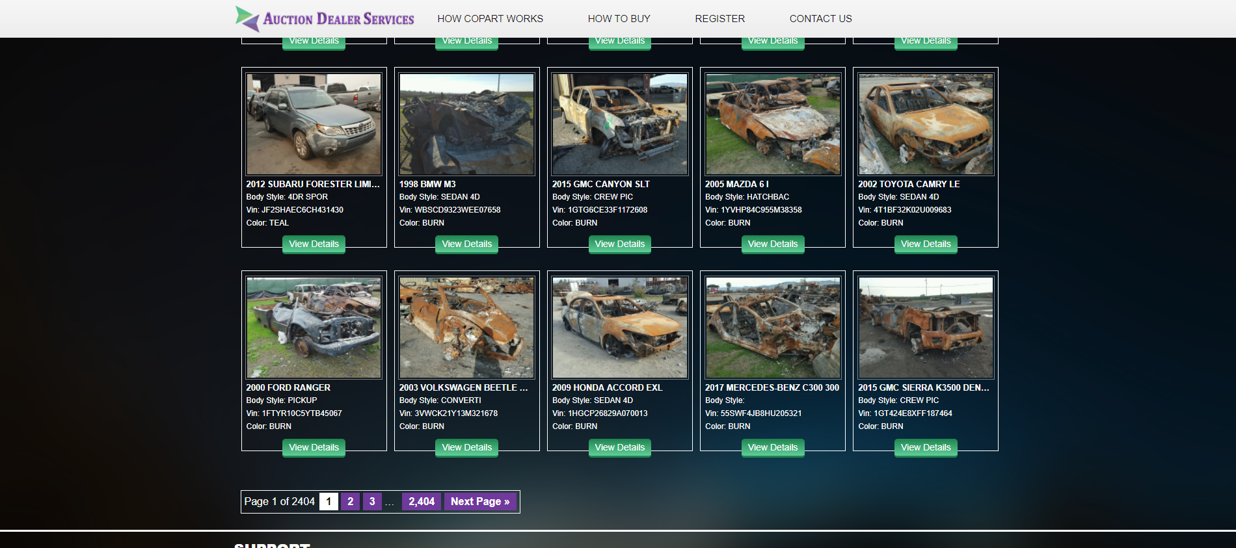The width and height of the screenshot is (1236, 548).
Task: Click the Next Page button
Action: (x=479, y=501)
